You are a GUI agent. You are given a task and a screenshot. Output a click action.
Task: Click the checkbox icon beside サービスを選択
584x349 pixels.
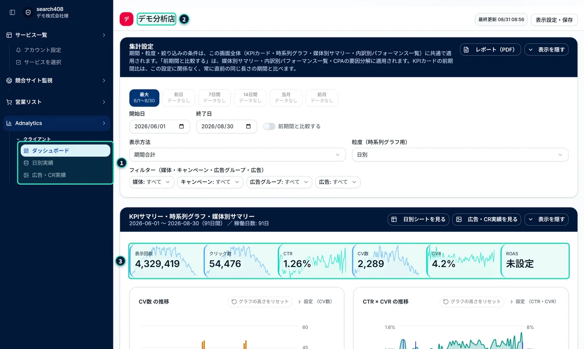coord(18,62)
